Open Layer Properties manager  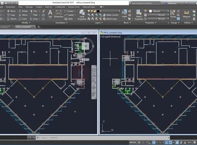coord(82,15)
